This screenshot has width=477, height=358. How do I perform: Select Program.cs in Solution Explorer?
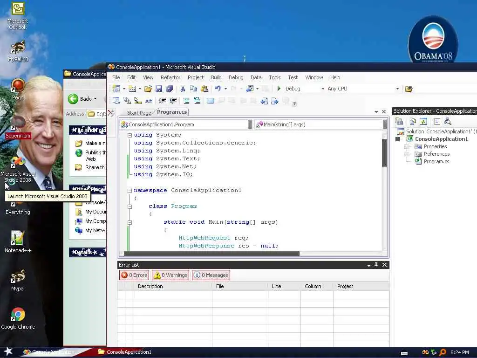pyautogui.click(x=436, y=161)
